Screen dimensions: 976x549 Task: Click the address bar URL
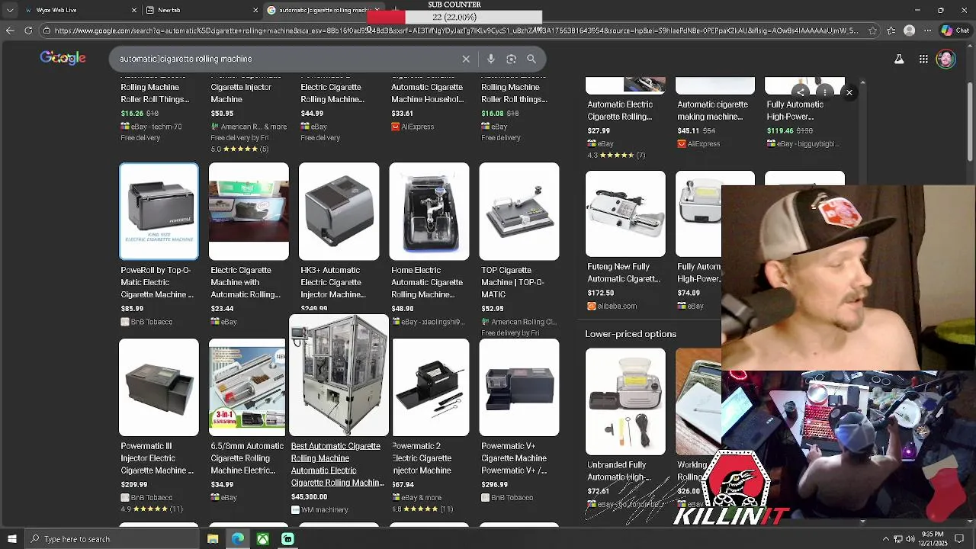456,30
